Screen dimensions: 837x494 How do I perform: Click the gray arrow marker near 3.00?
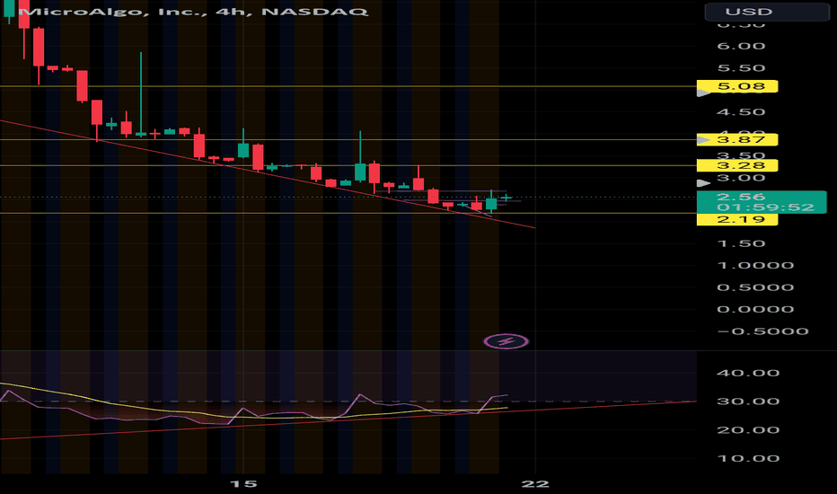pos(704,183)
